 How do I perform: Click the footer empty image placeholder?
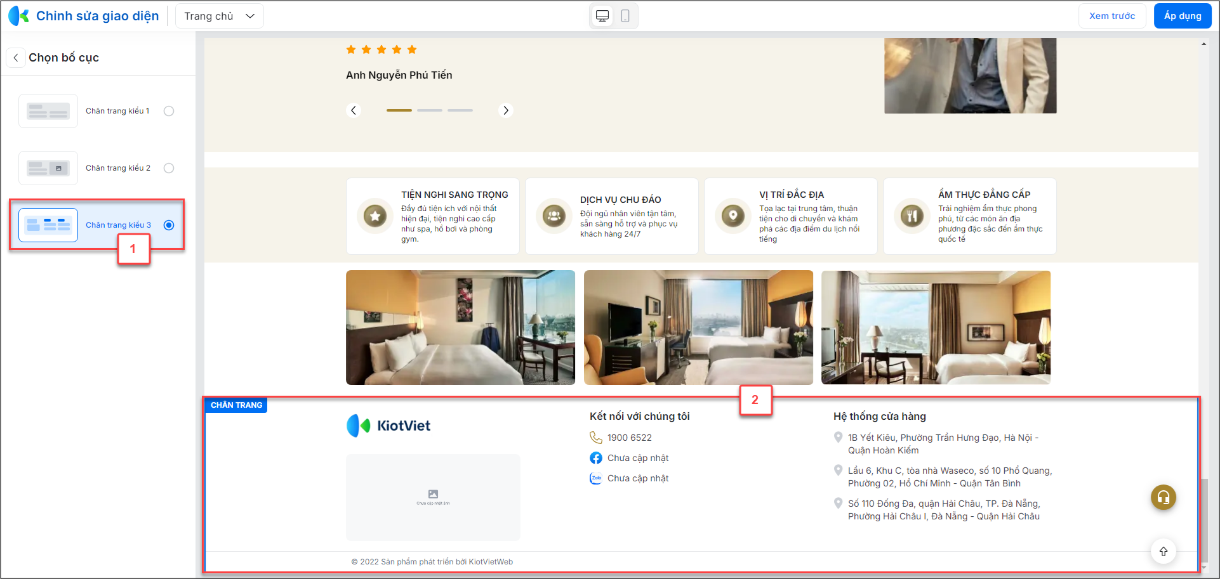tap(433, 497)
